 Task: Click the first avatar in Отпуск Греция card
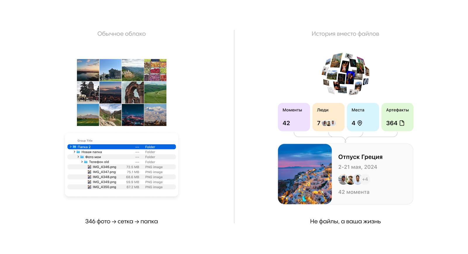click(343, 179)
